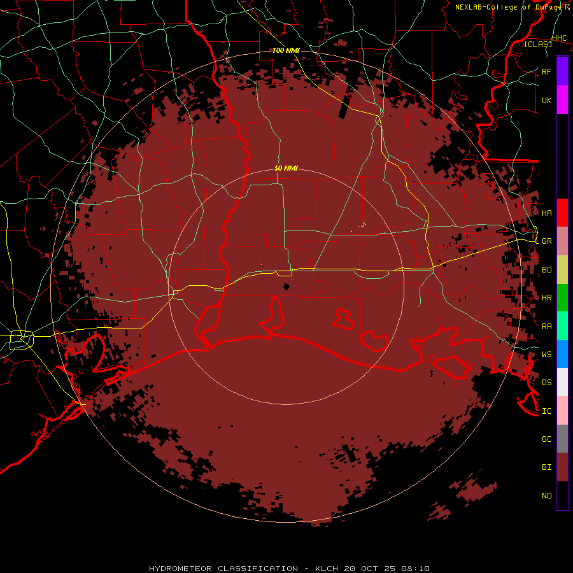Click the GR legend label
The image size is (573, 573).
coord(547,241)
